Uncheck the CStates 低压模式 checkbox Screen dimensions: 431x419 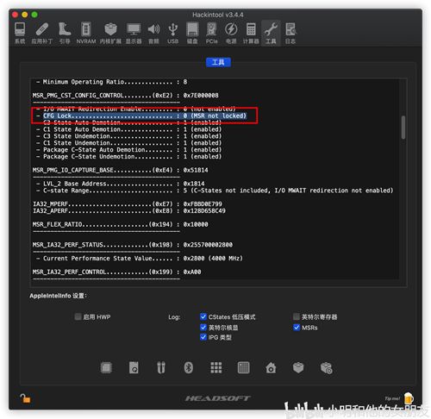pyautogui.click(x=203, y=316)
